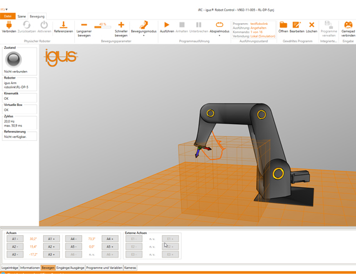Run the program with Ausführen
This screenshot has height=280, width=356.
point(167,25)
